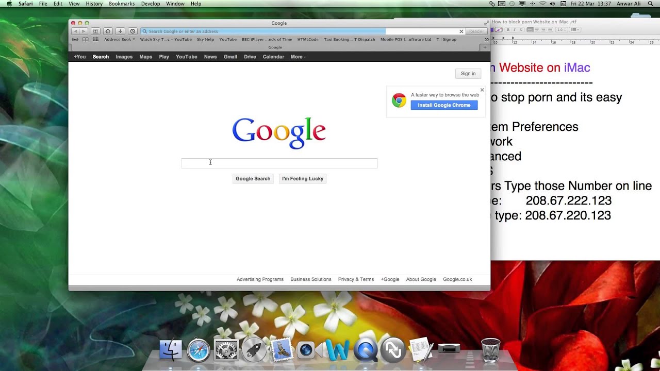Click the Google Search button
This screenshot has height=371, width=660.
coord(253,179)
